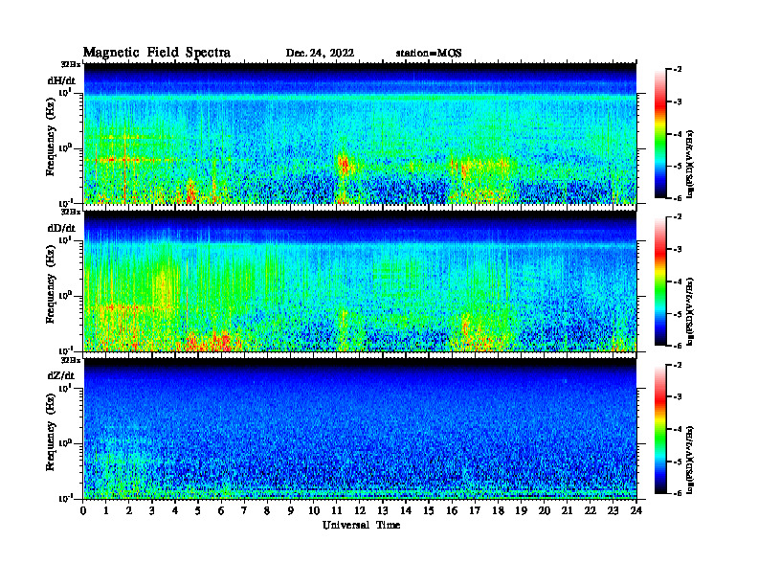Click the dD/dt spectrogram plot area
The image size is (758, 586).
pyautogui.click(x=360, y=281)
